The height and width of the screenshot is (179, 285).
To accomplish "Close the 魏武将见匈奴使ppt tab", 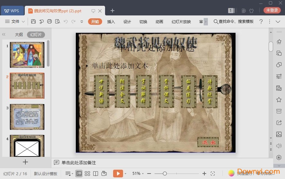I will point(100,11).
